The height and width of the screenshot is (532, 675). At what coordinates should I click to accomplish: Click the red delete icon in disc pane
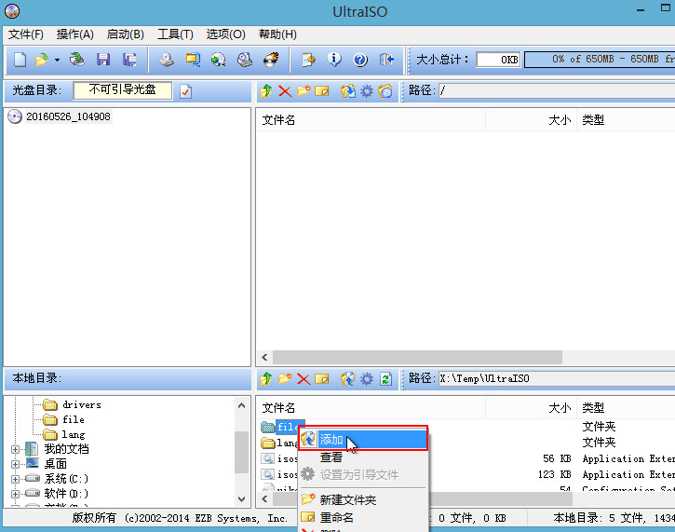(x=285, y=91)
